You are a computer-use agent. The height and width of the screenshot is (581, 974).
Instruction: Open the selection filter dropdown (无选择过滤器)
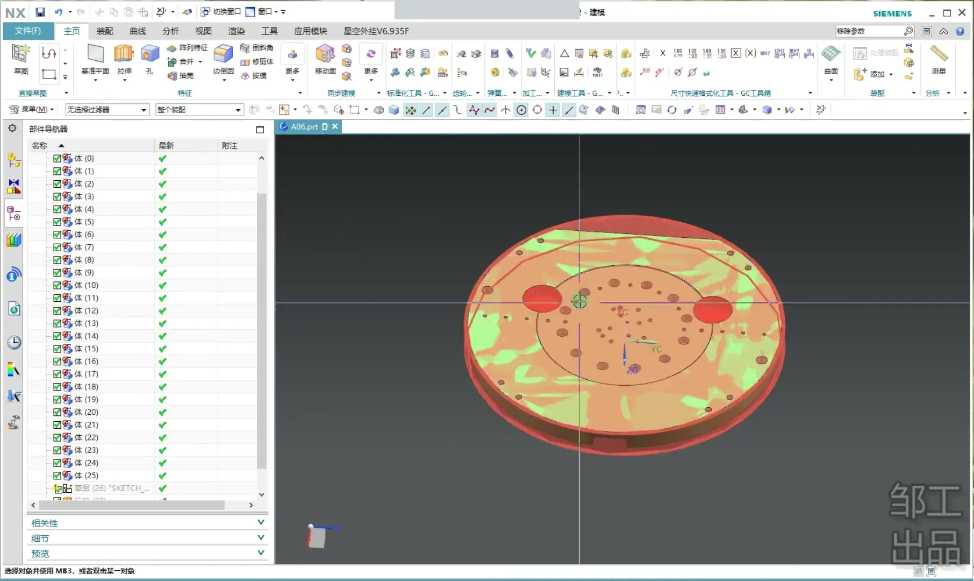coord(106,110)
